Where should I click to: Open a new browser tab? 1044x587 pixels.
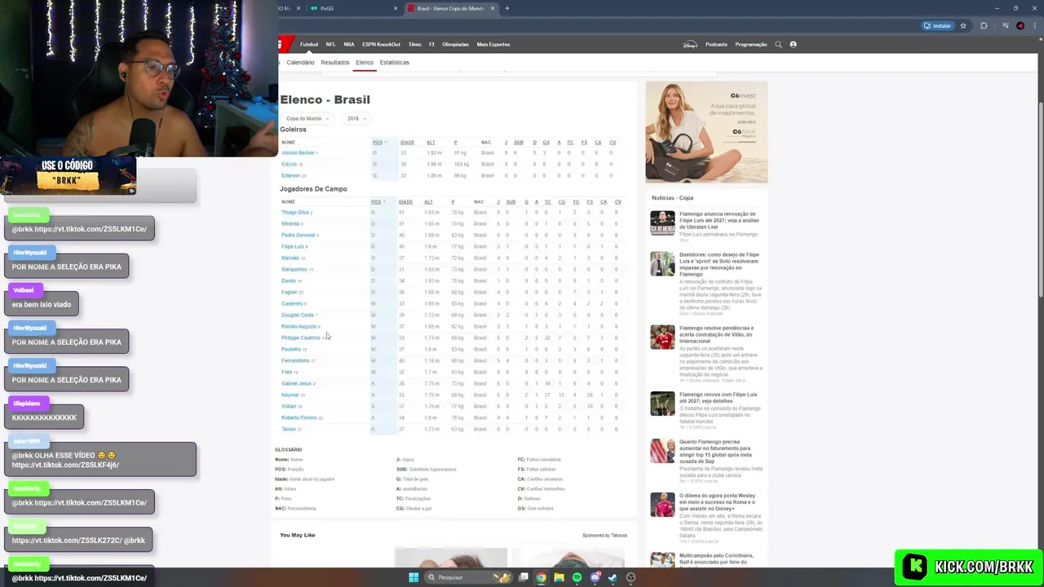click(507, 8)
